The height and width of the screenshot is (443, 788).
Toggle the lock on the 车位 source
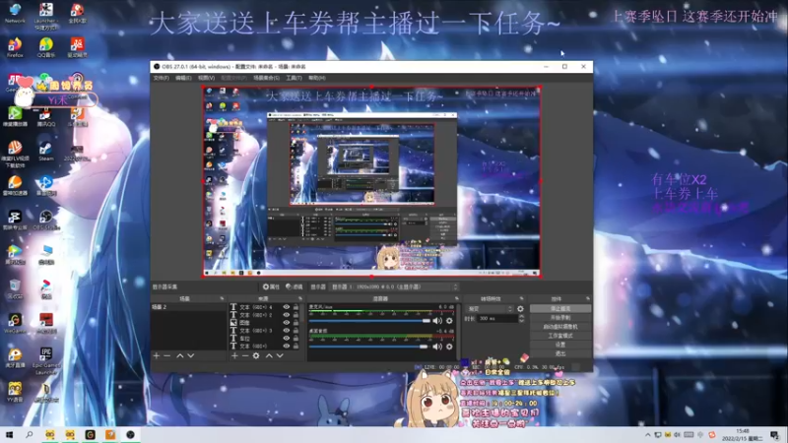coord(296,338)
